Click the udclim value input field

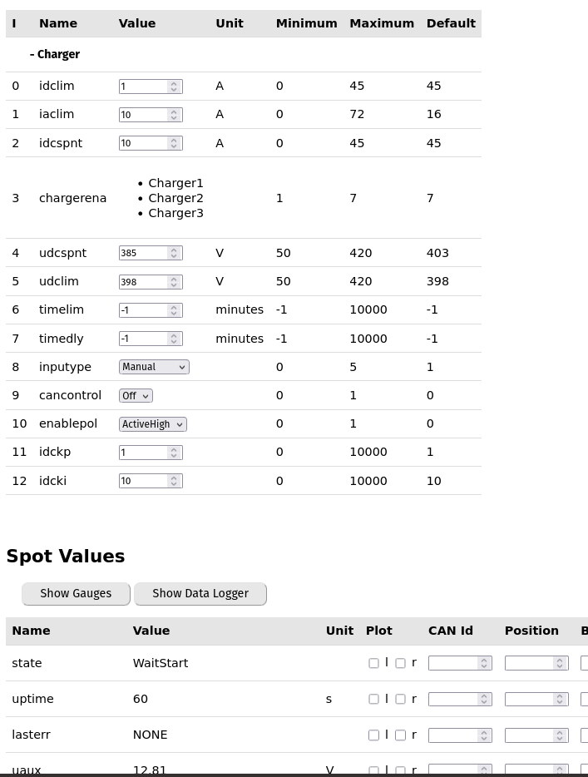click(144, 282)
